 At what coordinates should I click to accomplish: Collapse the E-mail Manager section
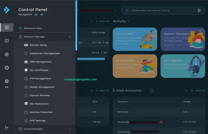coord(70,129)
